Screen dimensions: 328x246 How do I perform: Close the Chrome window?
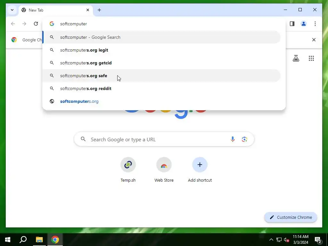pos(315,10)
